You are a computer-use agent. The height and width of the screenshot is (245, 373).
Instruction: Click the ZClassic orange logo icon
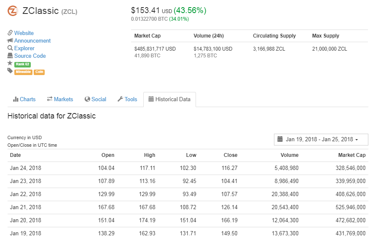click(13, 11)
